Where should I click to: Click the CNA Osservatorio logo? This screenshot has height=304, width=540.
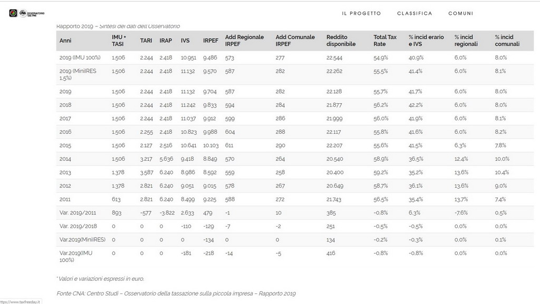(27, 13)
